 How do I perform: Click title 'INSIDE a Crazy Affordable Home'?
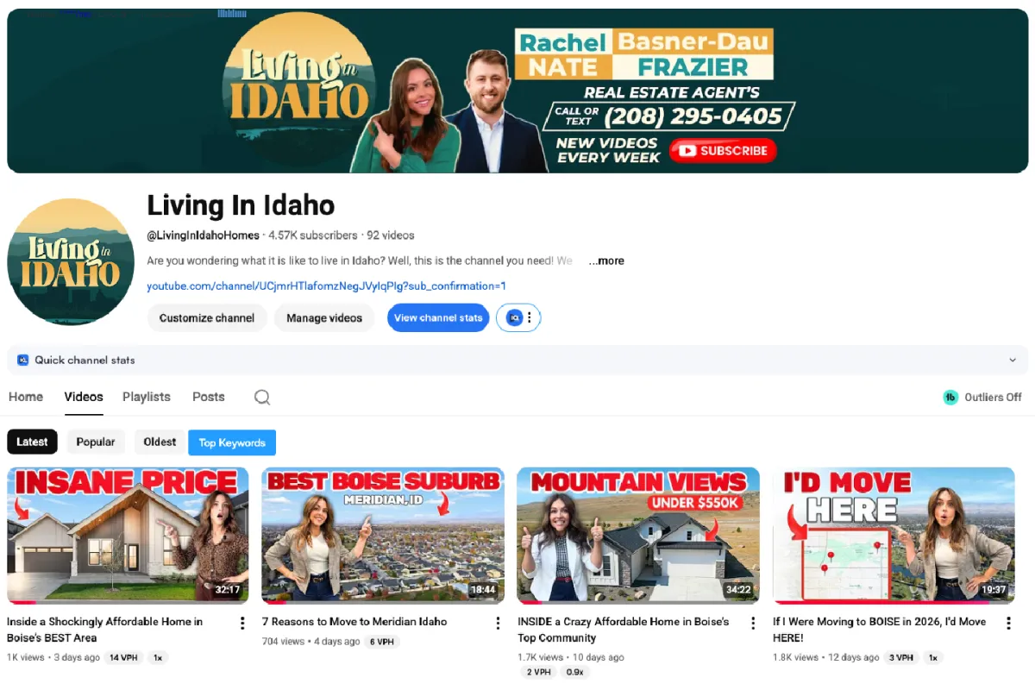(x=624, y=630)
